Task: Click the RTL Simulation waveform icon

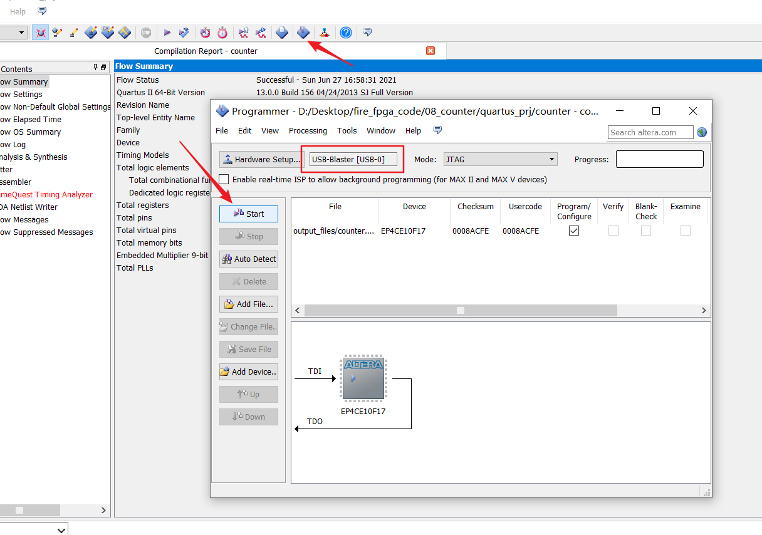Action: point(244,33)
